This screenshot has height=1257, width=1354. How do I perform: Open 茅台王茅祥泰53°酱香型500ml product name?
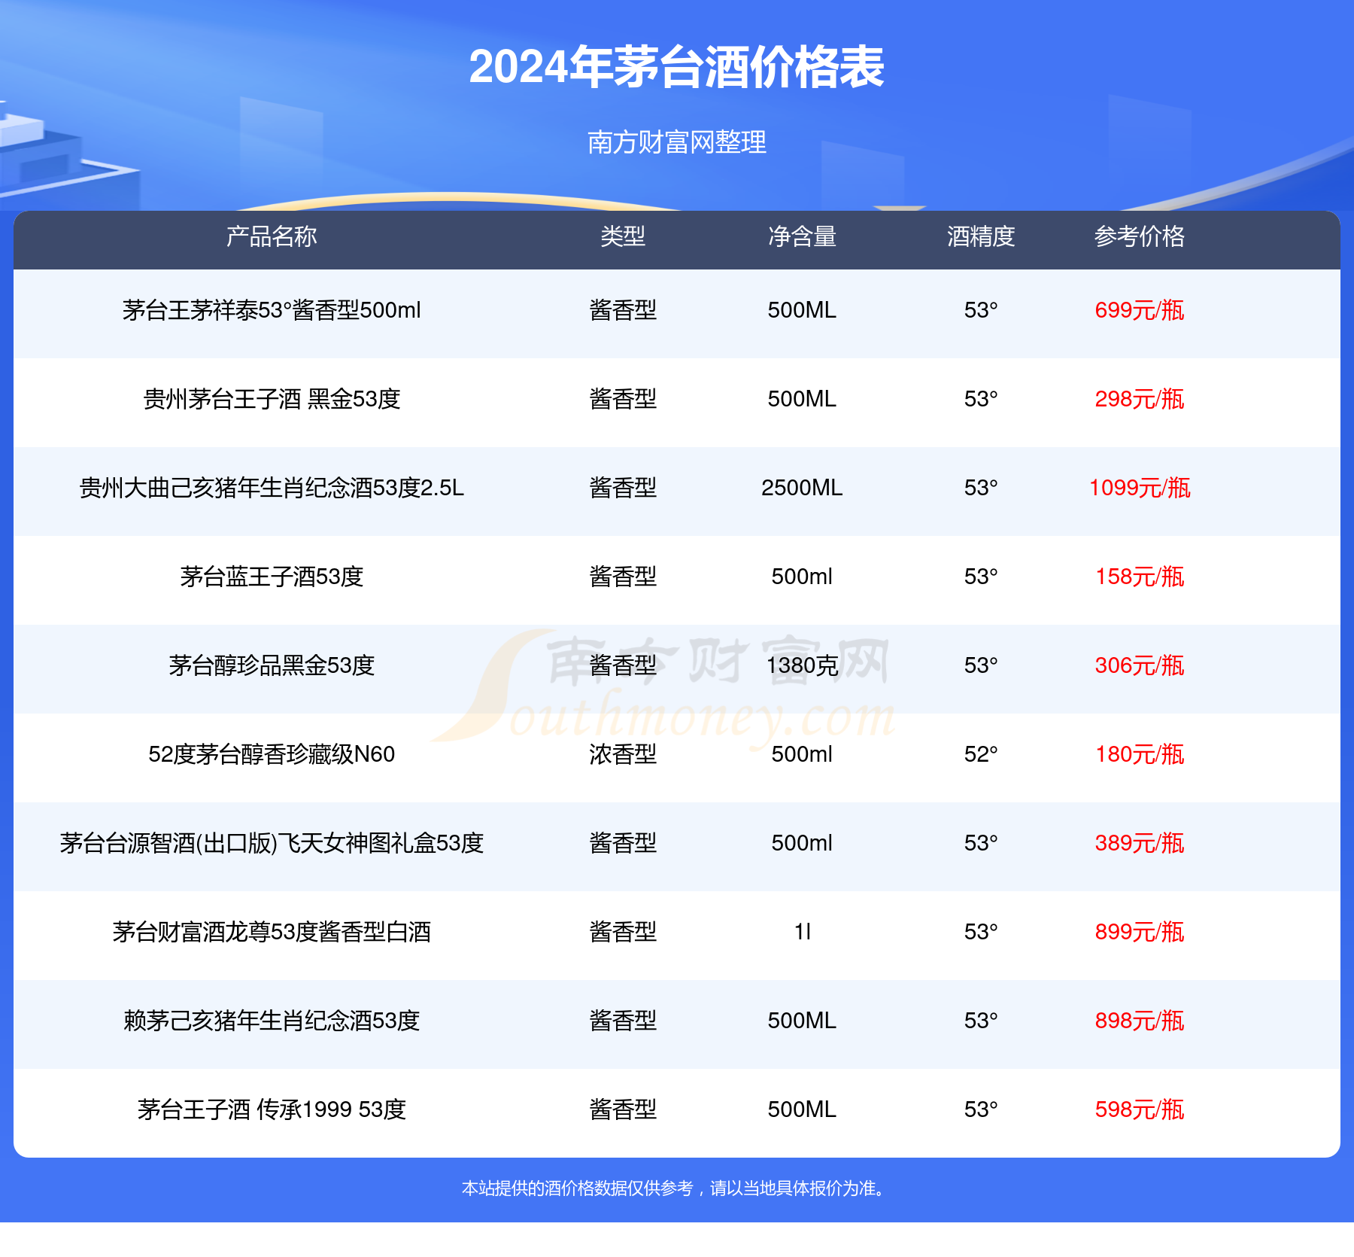272,310
